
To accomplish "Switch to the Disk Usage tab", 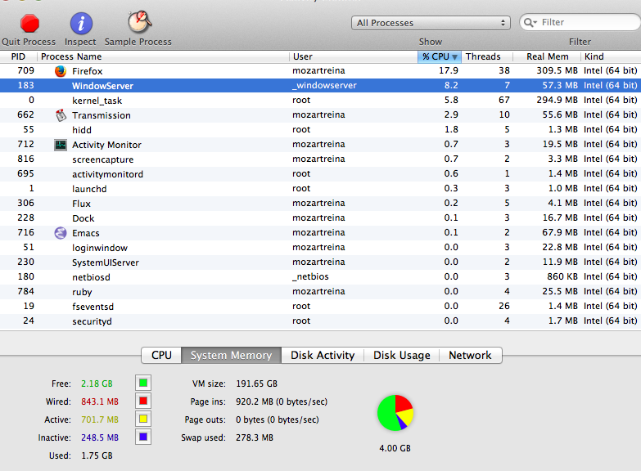I will pyautogui.click(x=401, y=355).
